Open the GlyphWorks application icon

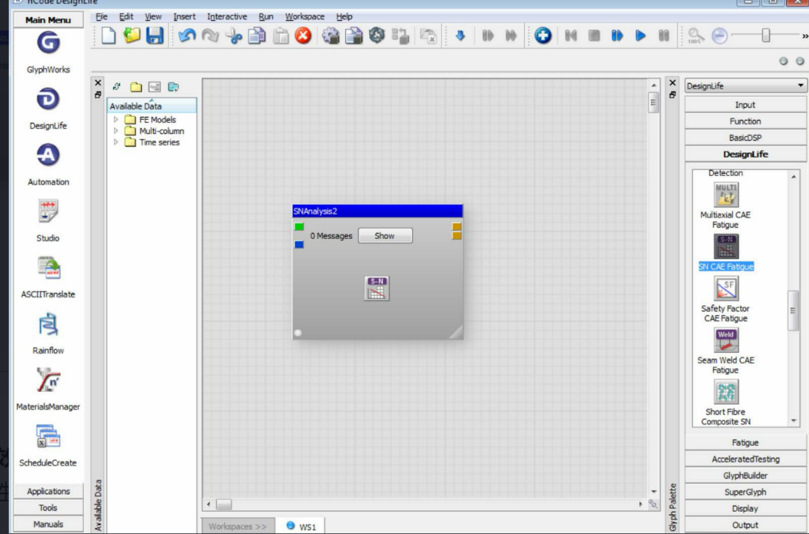pyautogui.click(x=48, y=44)
